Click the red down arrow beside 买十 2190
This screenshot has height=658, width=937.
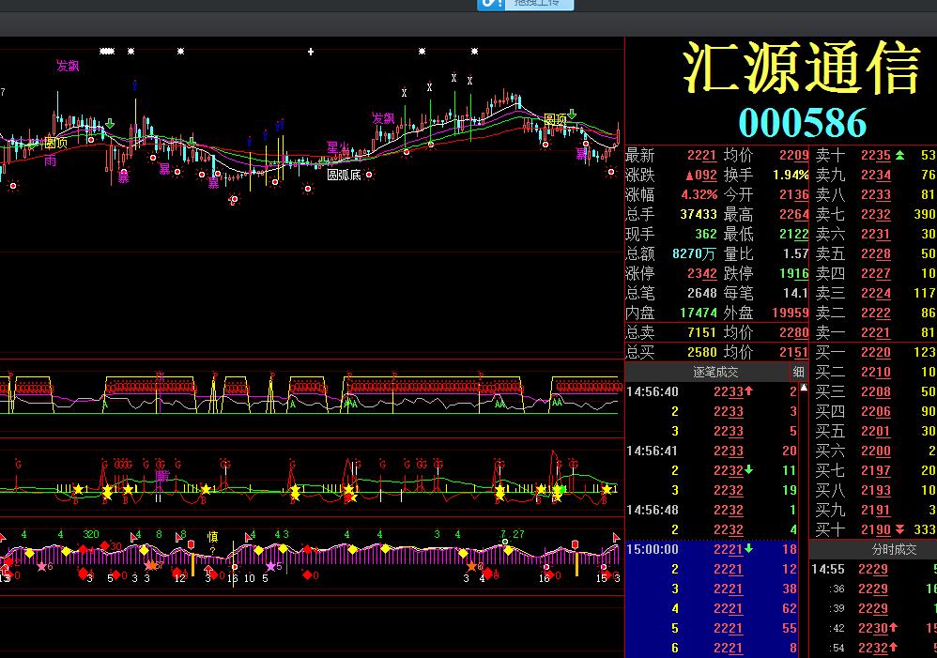click(899, 529)
